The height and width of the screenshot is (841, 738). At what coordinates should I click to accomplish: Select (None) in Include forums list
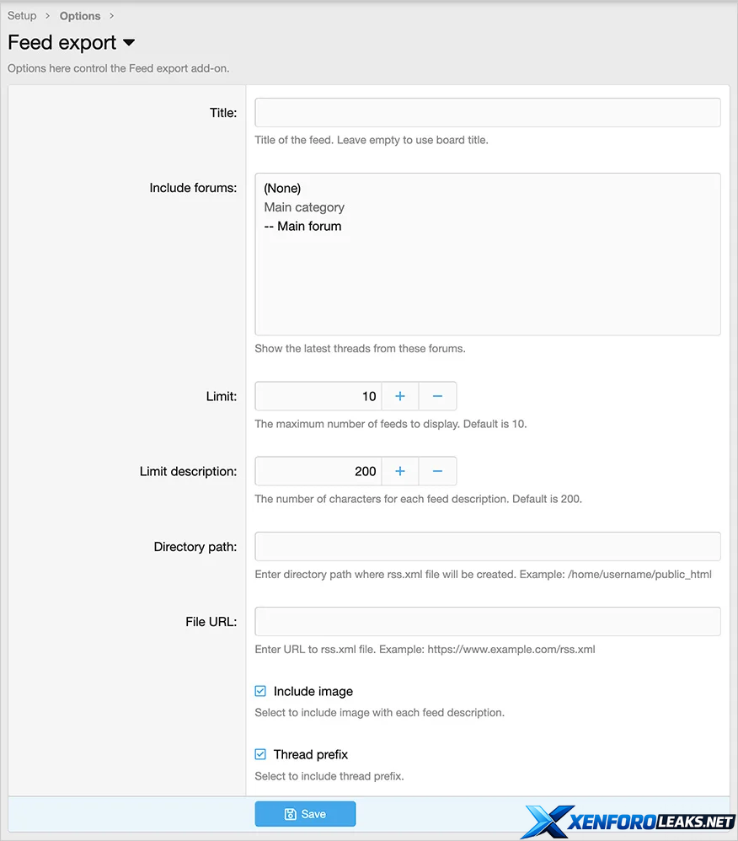tap(282, 188)
